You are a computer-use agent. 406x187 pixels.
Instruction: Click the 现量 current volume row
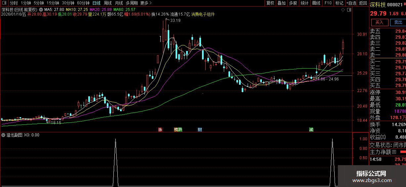(388, 111)
